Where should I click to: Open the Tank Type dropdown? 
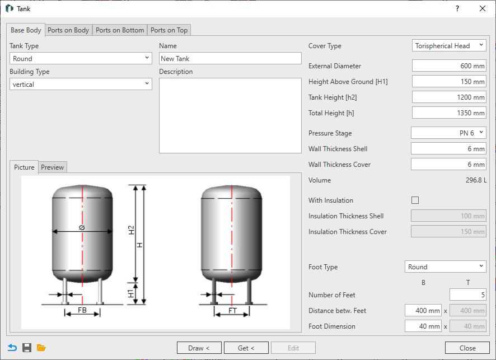coord(81,59)
